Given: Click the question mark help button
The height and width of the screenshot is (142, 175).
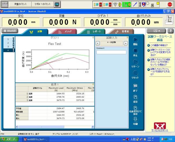Looking at the screenshot, I should 170,31.
